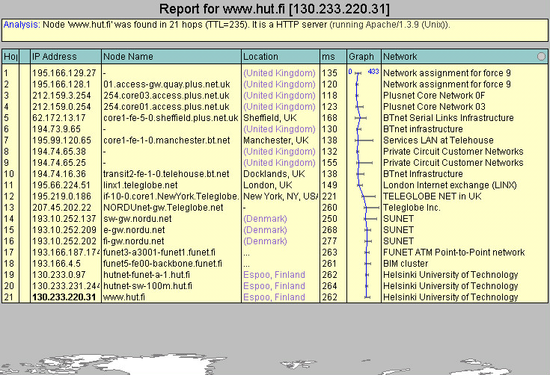Select IP address 193.10.252.202
Image resolution: width=550 pixels, height=375 pixels.
[x=64, y=241]
